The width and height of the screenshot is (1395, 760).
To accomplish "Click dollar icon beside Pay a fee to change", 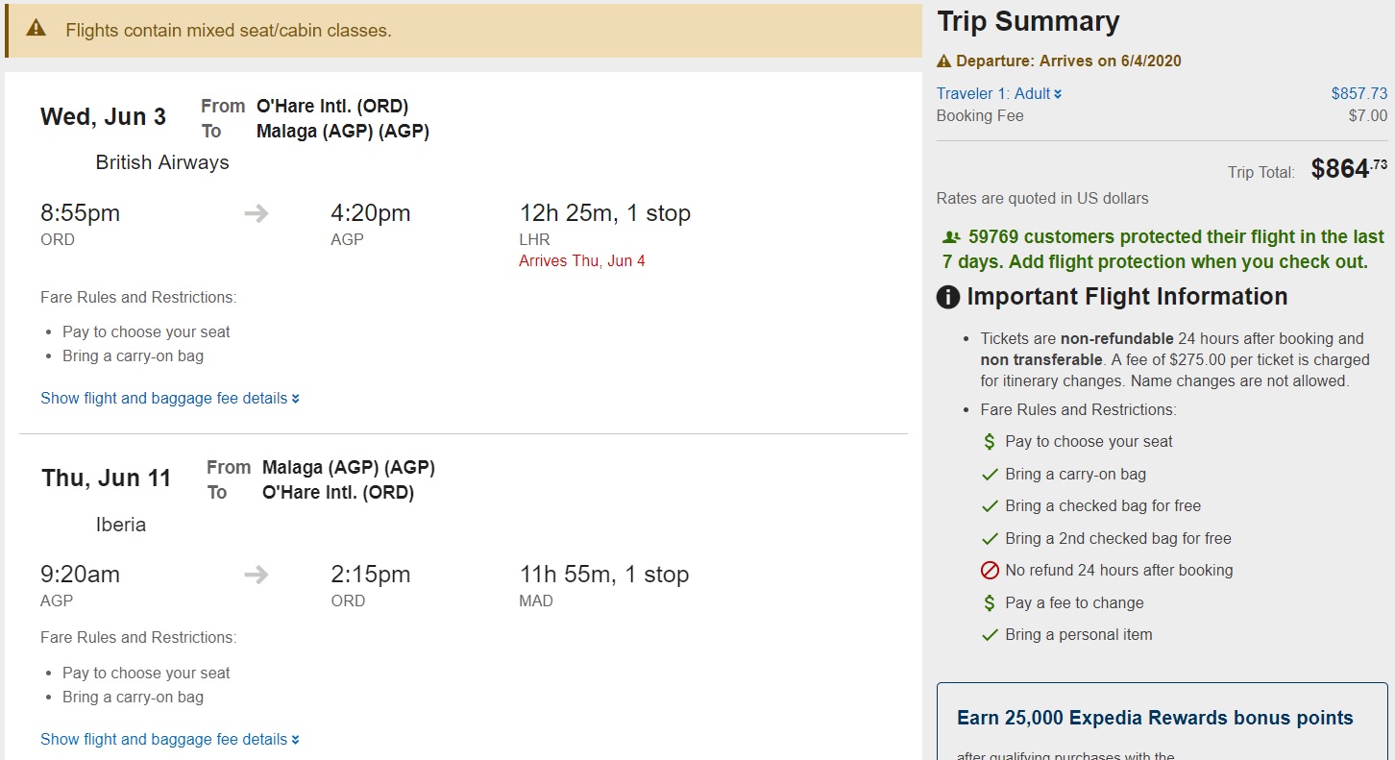I will click(990, 603).
